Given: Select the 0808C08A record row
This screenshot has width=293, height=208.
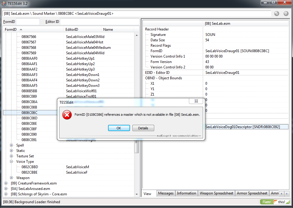Looking at the screenshot, I should point(29,102).
